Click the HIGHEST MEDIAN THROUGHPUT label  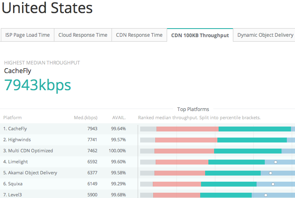(x=42, y=62)
